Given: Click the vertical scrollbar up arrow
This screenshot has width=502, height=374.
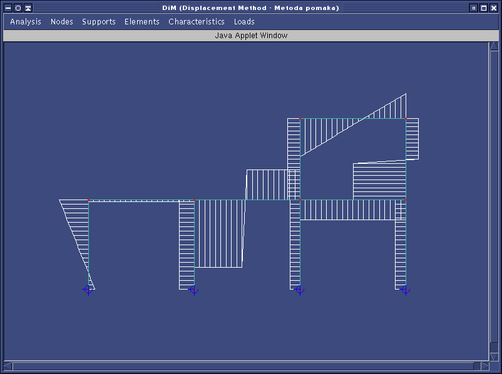Looking at the screenshot, I should (494, 46).
